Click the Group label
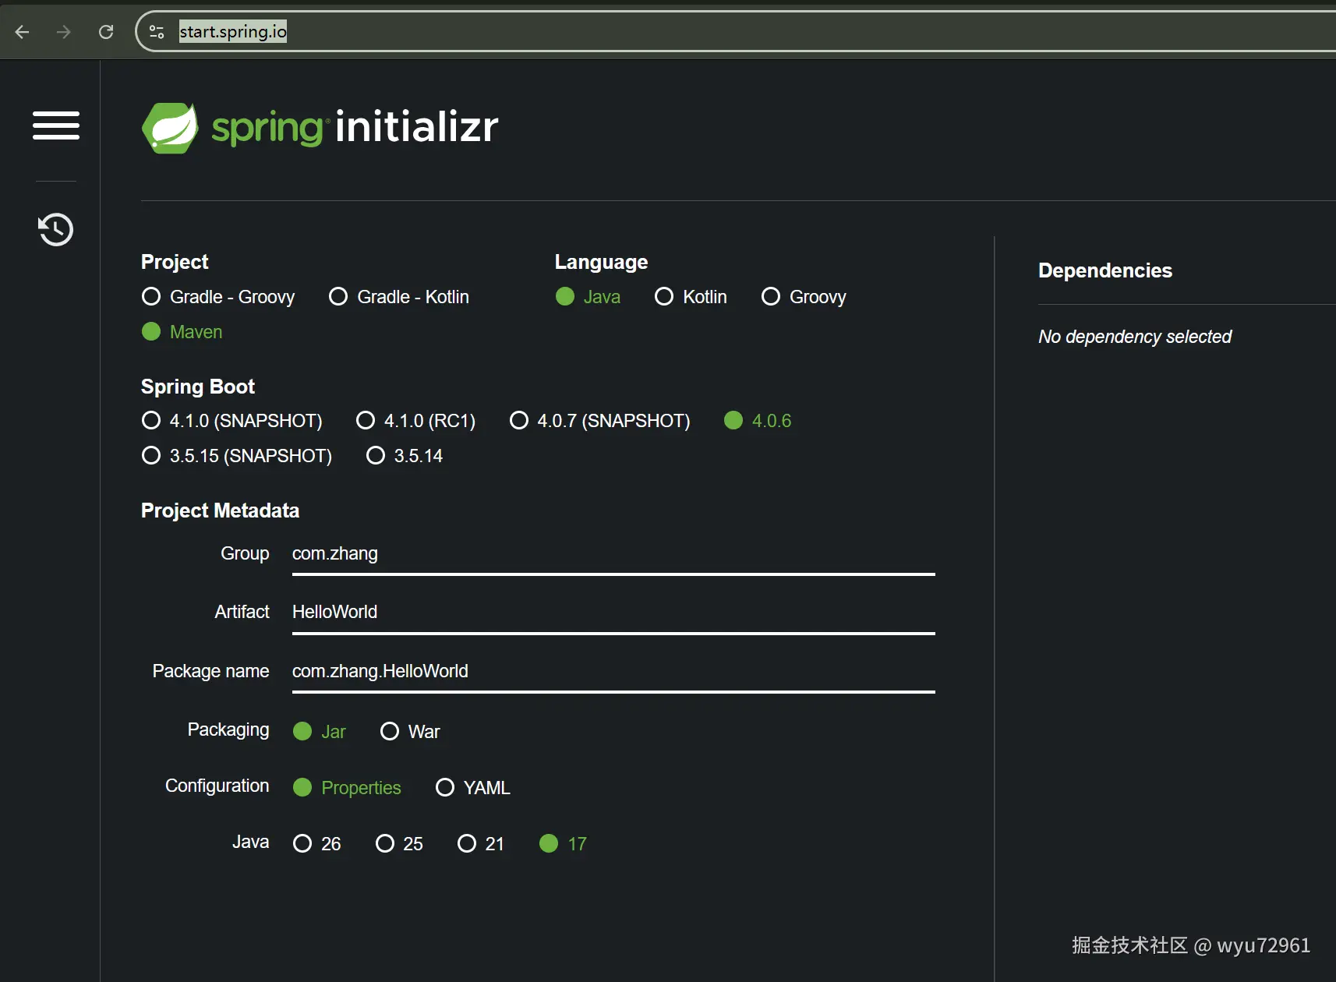1336x982 pixels. [245, 553]
